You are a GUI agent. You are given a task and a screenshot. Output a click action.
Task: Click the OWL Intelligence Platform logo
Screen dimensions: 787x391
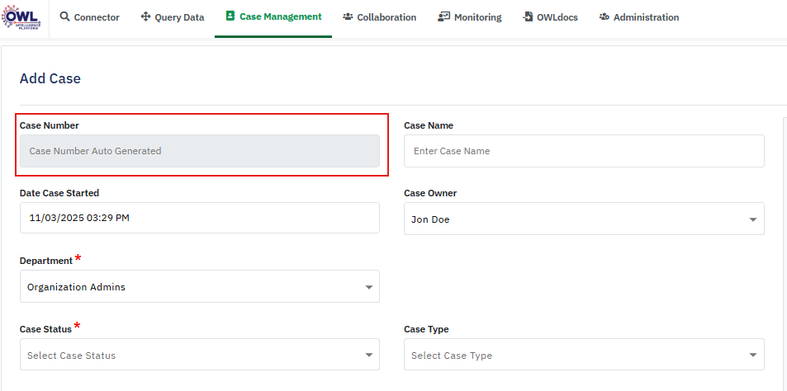click(22, 16)
